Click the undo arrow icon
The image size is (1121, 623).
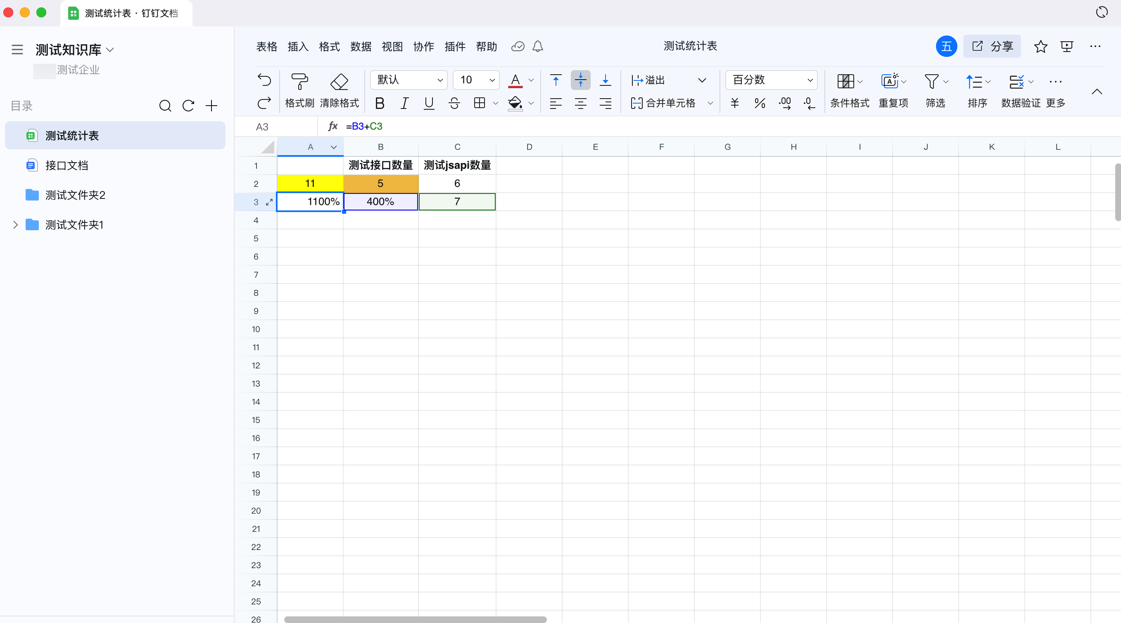264,80
